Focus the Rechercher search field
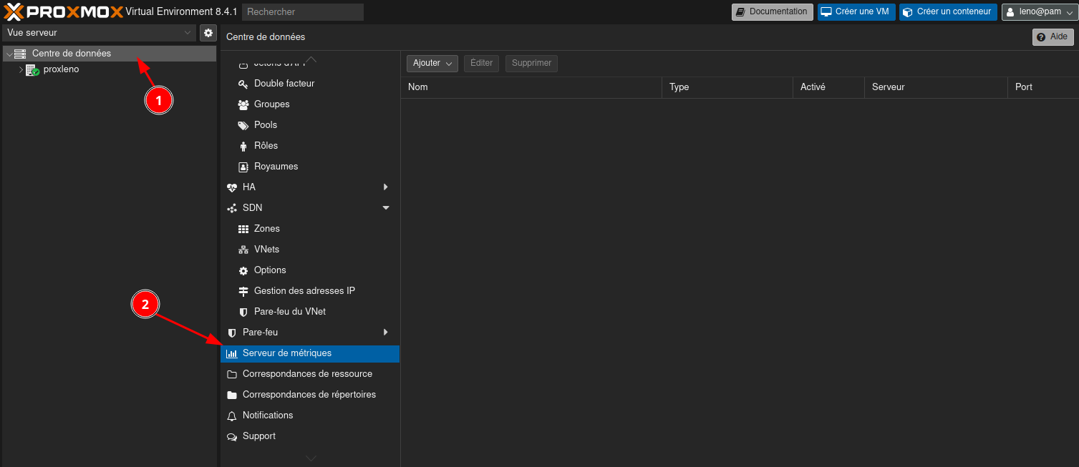 (x=302, y=12)
